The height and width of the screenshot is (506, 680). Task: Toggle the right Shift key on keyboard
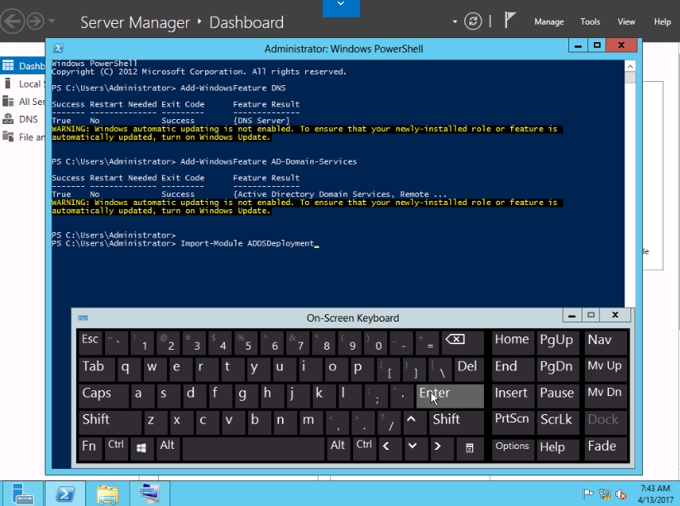click(x=456, y=422)
